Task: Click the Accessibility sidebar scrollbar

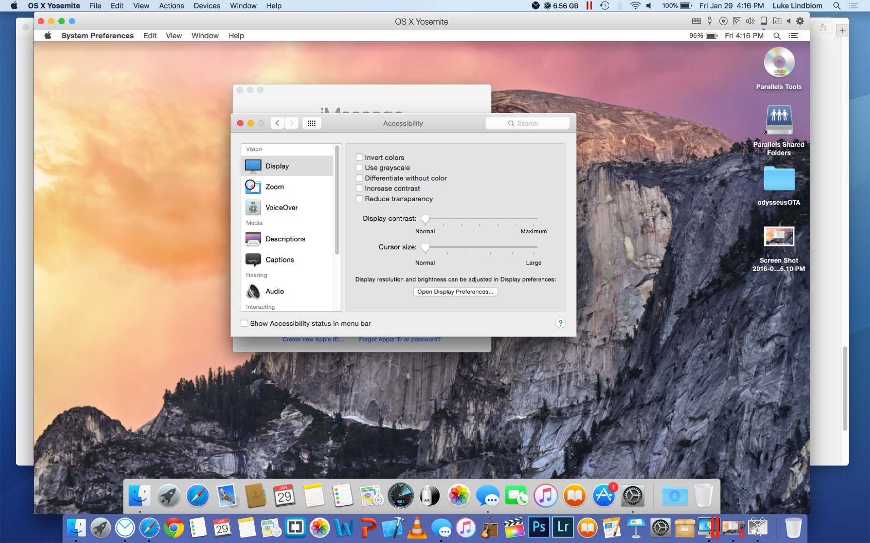Action: click(x=337, y=200)
